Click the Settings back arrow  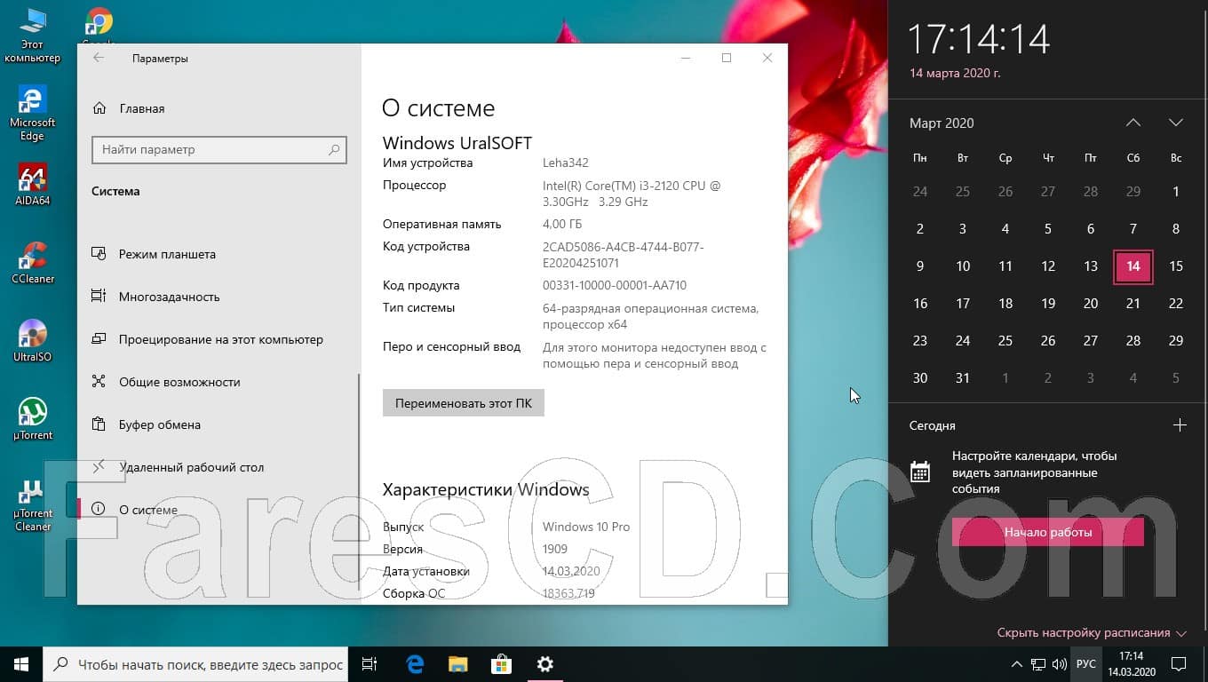point(99,58)
